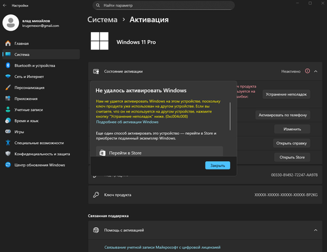The height and width of the screenshot is (252, 327).
Task: Open "Учетные записи" section
Action: point(41,110)
